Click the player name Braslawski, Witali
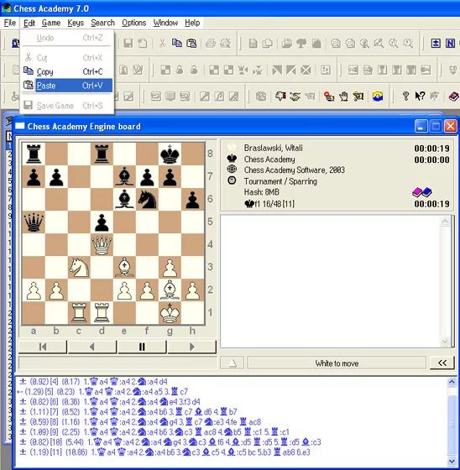The height and width of the screenshot is (470, 460). click(273, 148)
